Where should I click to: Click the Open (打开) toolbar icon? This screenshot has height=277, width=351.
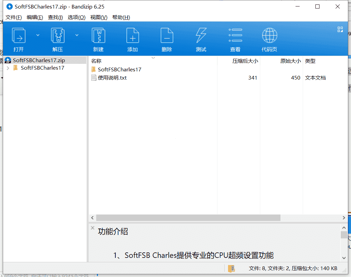point(18,36)
